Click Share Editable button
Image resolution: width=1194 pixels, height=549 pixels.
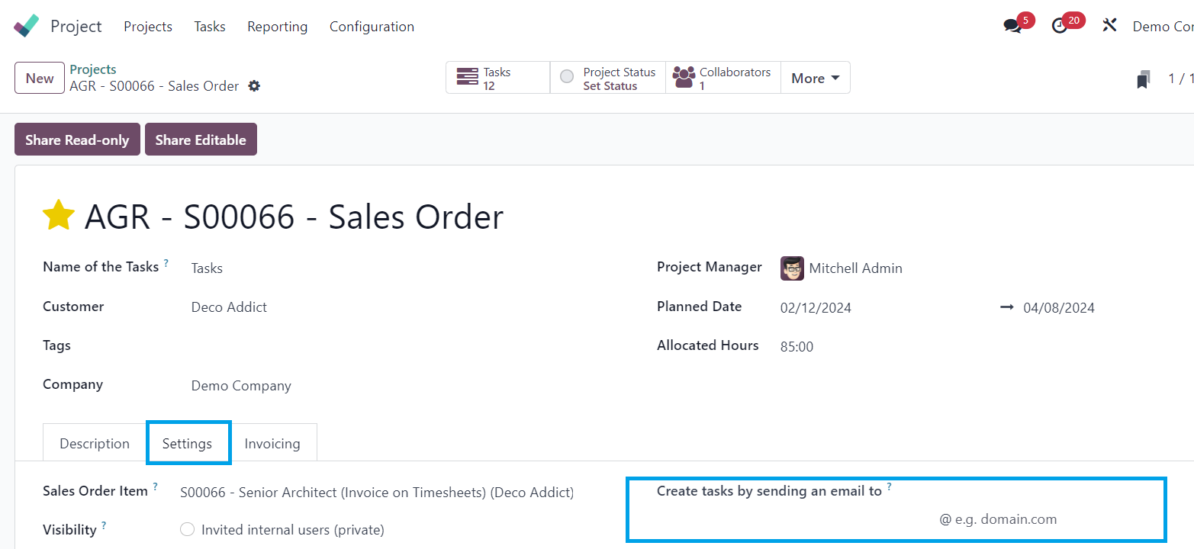pos(201,140)
